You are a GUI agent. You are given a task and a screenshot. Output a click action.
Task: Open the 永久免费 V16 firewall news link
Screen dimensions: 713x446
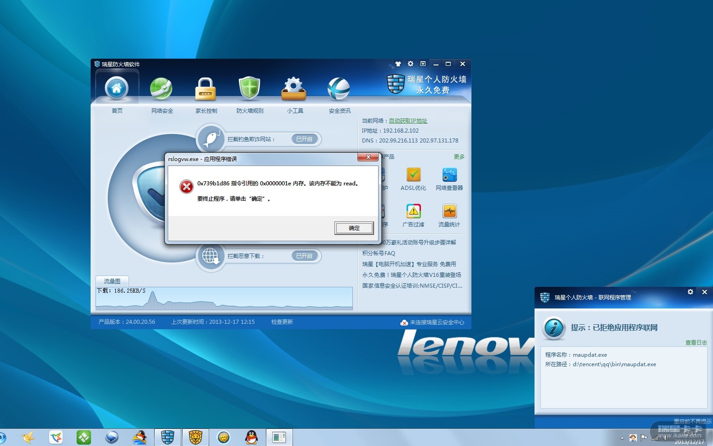tap(411, 275)
